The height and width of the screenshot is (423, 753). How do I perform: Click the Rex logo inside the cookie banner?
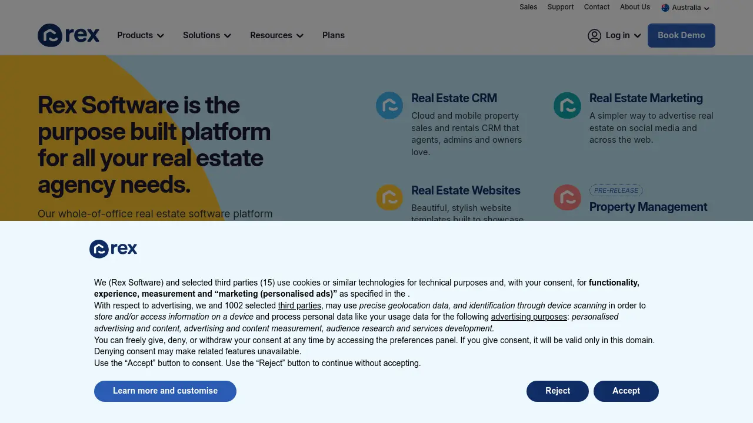pyautogui.click(x=113, y=249)
